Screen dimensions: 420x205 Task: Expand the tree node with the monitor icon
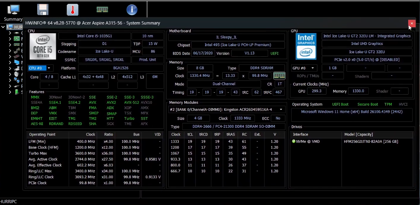click(x=10, y=62)
